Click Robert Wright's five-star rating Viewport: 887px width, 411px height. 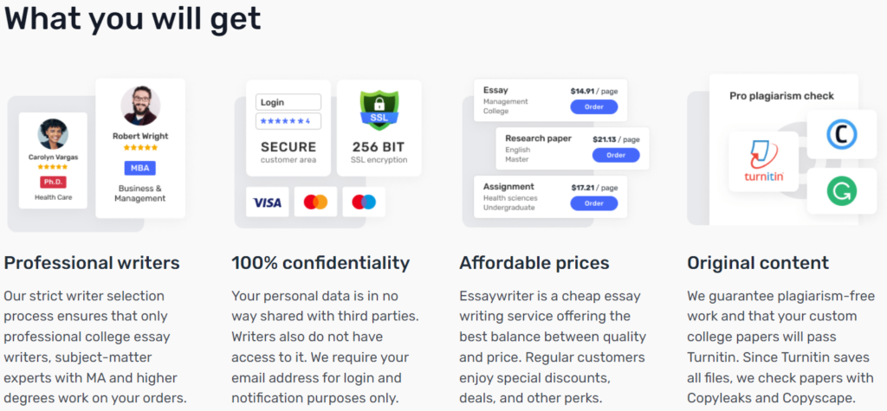click(140, 148)
